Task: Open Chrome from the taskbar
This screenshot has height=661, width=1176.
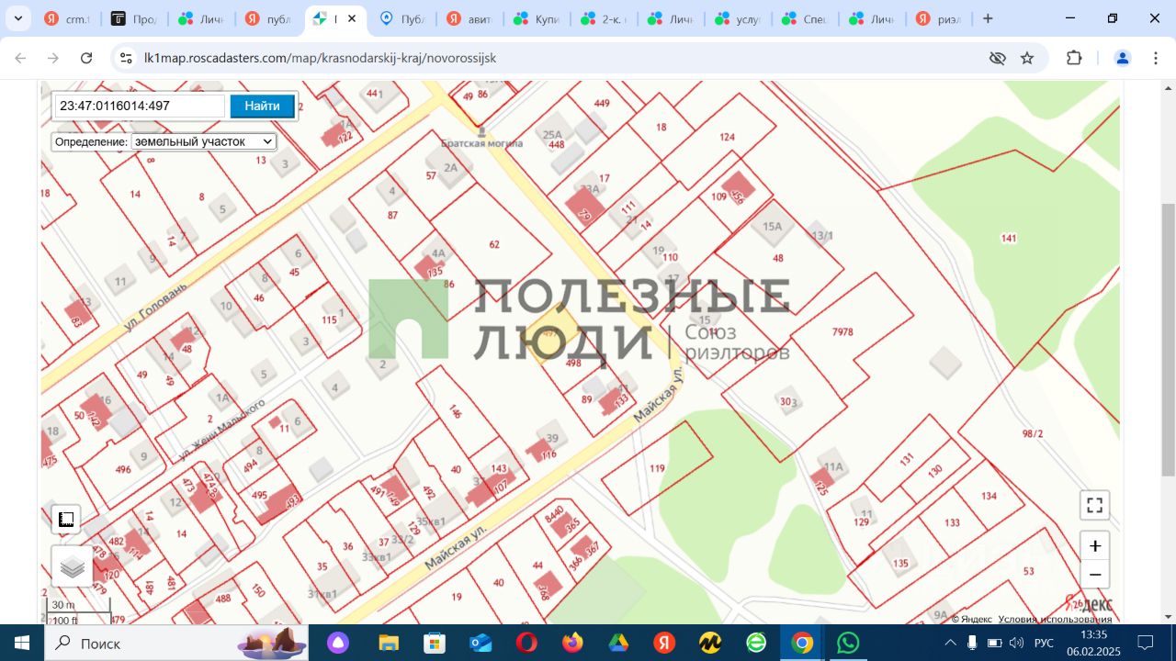Action: [802, 643]
